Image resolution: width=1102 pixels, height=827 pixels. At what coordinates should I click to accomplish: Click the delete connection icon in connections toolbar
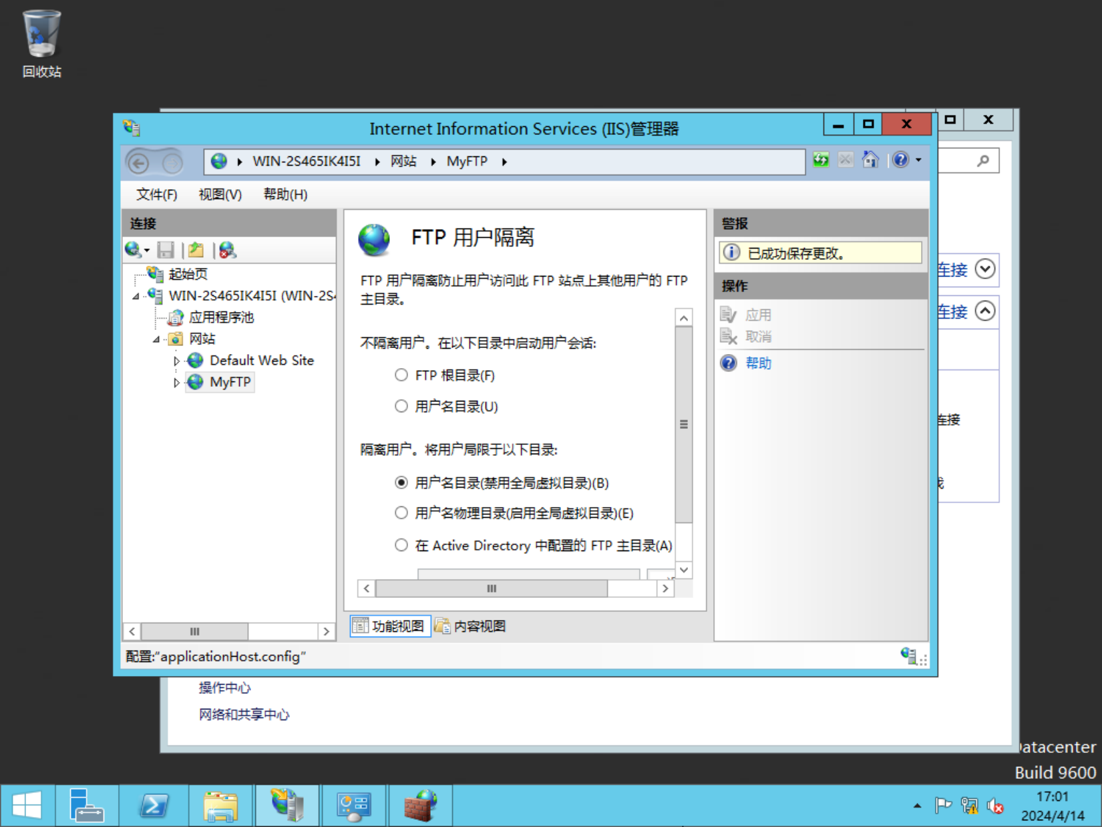point(227,249)
